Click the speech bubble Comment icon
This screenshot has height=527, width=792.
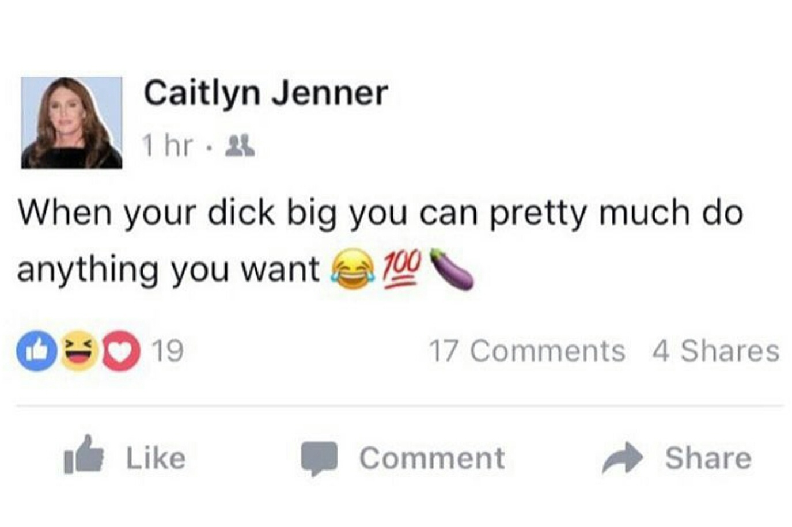click(319, 458)
